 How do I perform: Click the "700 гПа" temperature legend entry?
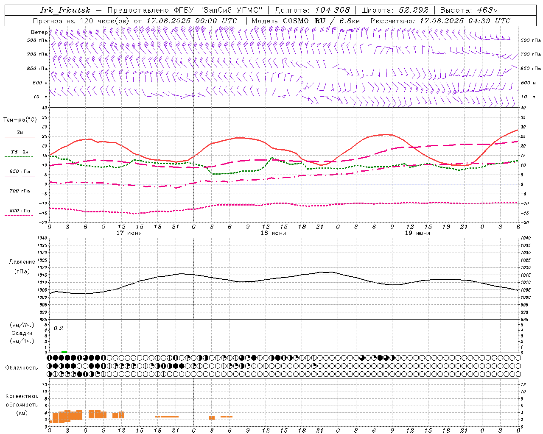[x=20, y=191]
